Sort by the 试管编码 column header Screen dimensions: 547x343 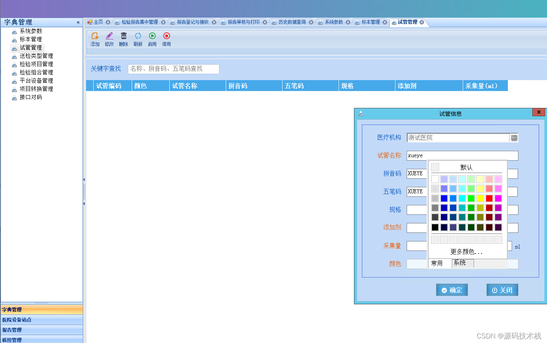(112, 86)
